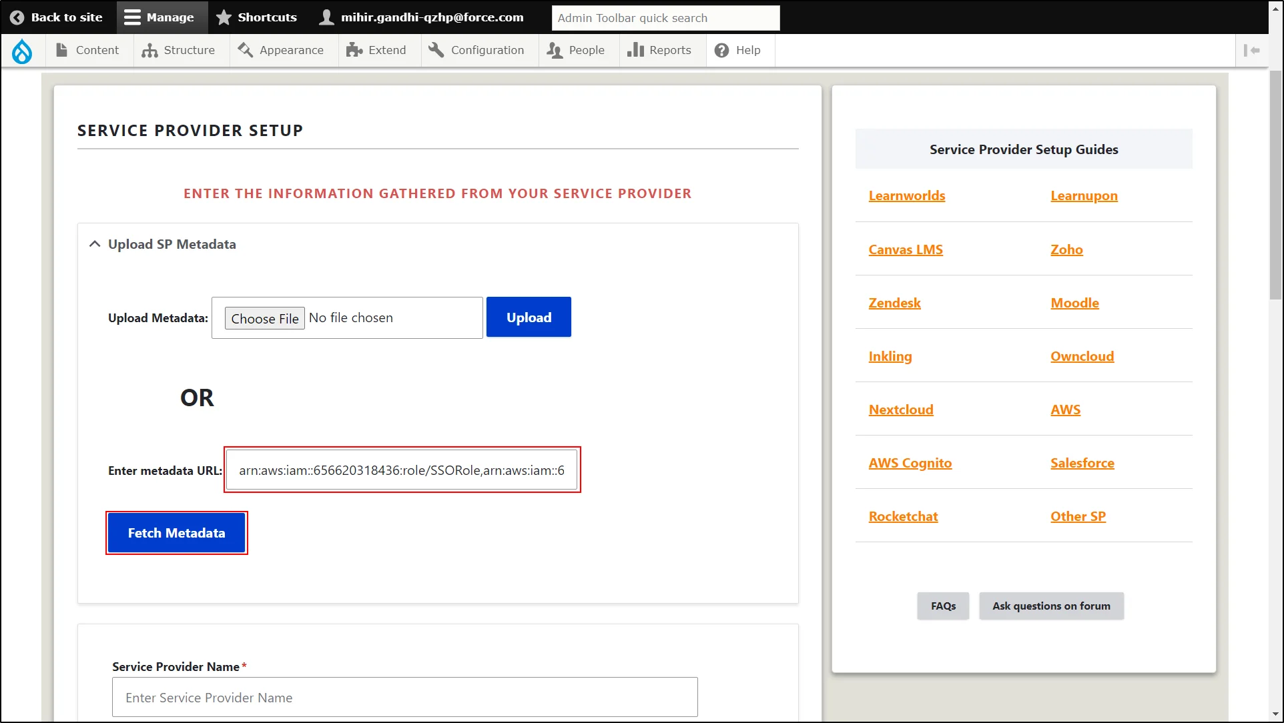Screen dimensions: 1284x723
Task: Select the Help menu item
Action: tap(748, 49)
